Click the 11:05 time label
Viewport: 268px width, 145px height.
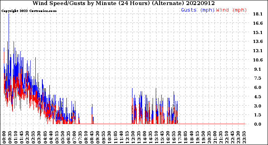(x=115, y=137)
